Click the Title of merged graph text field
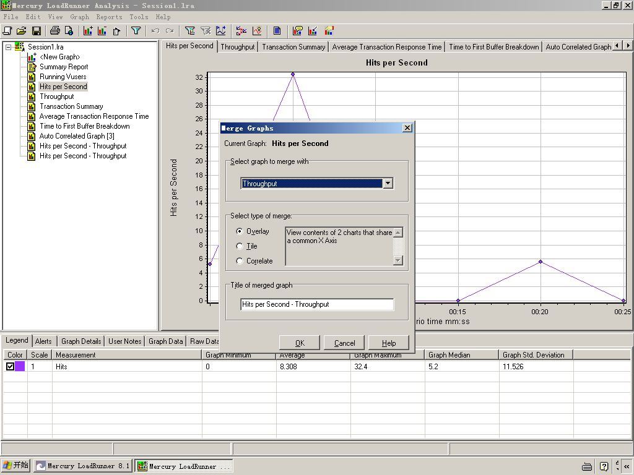This screenshot has height=475, width=634. [x=317, y=304]
